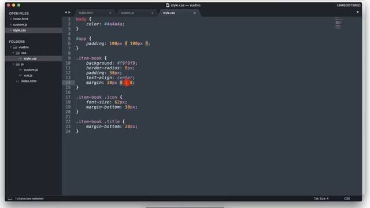This screenshot has height=208, width=370.
Task: Click the 'text-align: center;' line
Action: [110, 77]
